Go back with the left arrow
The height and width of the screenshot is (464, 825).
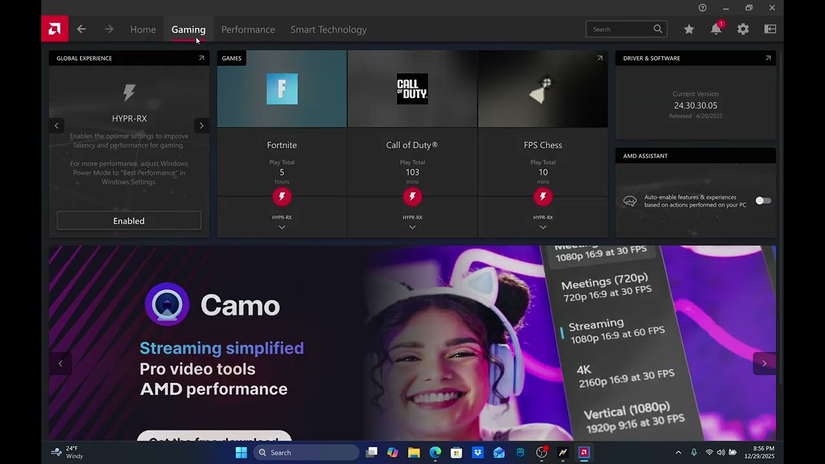point(81,29)
